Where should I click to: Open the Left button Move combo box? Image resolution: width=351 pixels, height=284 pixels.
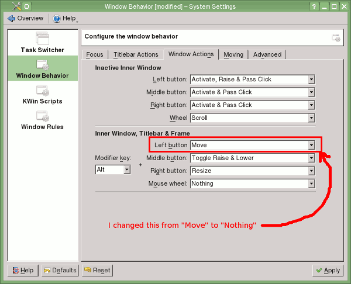point(253,145)
